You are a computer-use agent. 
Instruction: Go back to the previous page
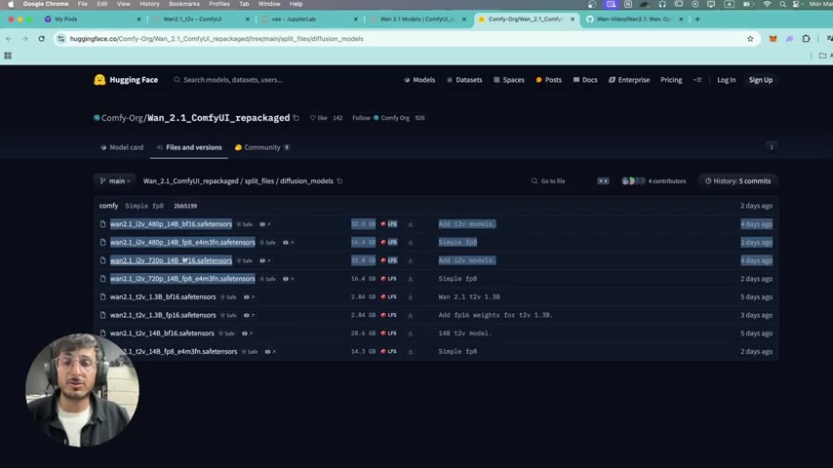coord(9,39)
